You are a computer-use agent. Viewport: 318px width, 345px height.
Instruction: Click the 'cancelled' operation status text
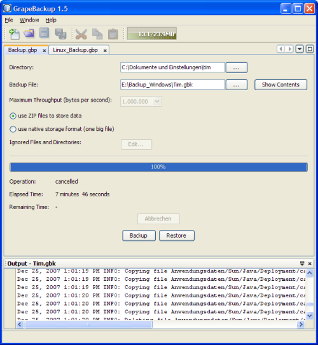[67, 182]
